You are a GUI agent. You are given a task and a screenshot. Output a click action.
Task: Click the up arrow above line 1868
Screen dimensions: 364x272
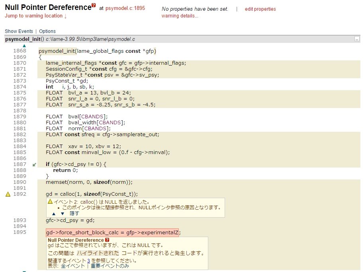pos(24,46)
